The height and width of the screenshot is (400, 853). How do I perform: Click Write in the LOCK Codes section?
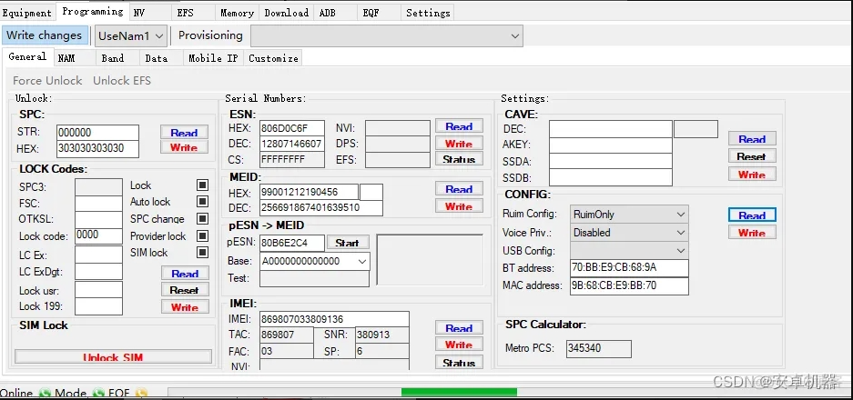point(185,307)
